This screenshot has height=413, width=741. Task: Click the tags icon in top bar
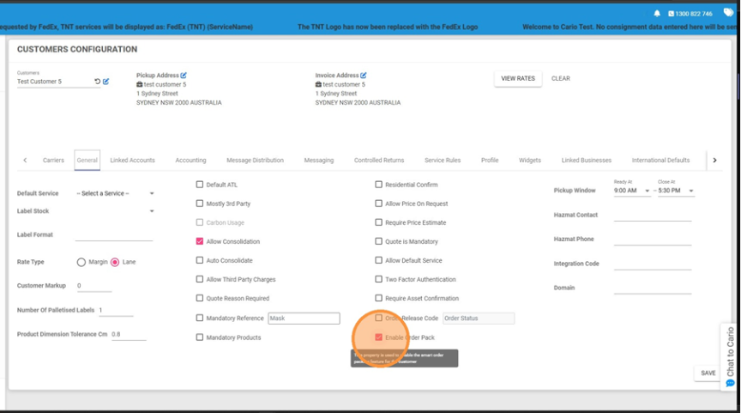click(x=728, y=12)
